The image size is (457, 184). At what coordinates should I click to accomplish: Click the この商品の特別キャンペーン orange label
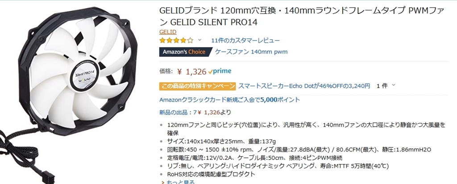coord(197,86)
